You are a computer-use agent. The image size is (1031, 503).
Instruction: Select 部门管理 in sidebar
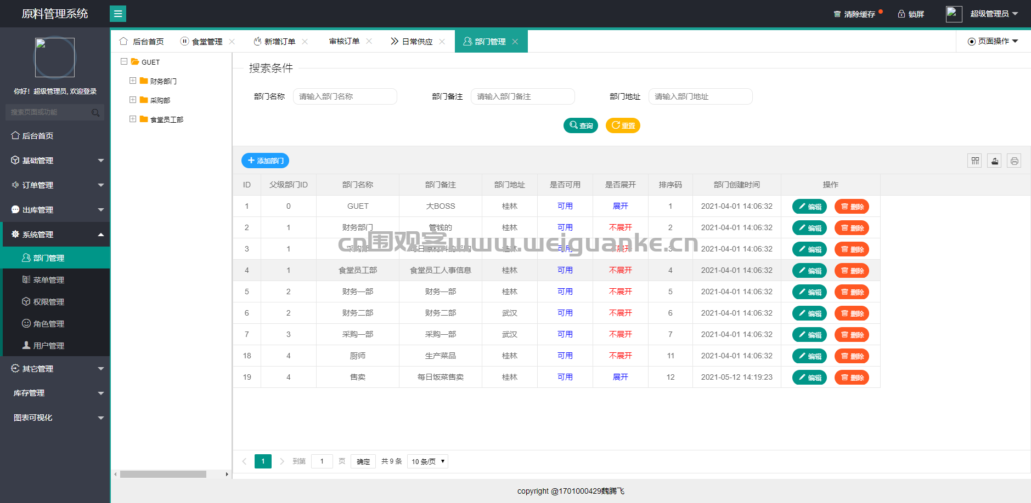point(56,258)
